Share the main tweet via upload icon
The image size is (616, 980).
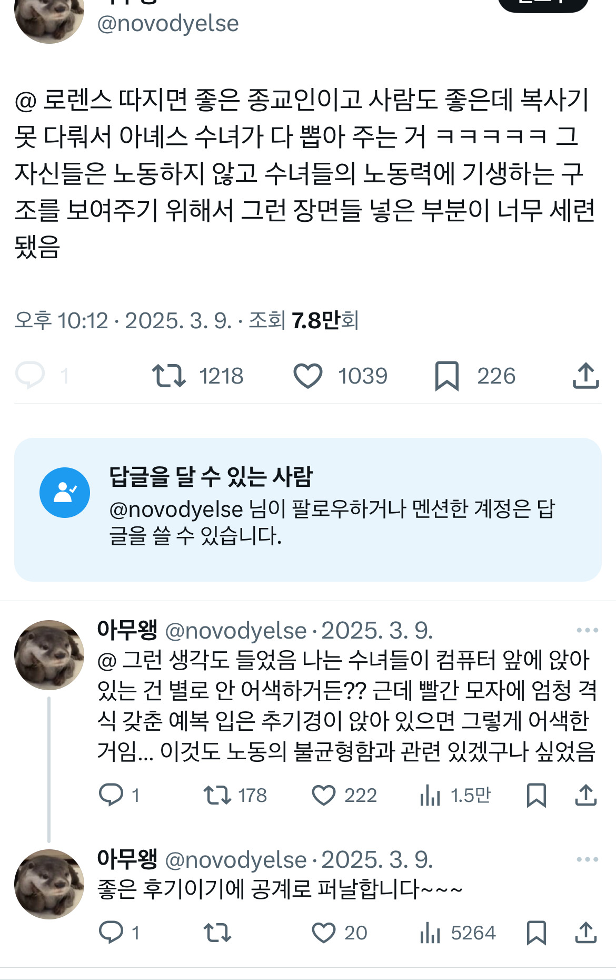click(585, 376)
